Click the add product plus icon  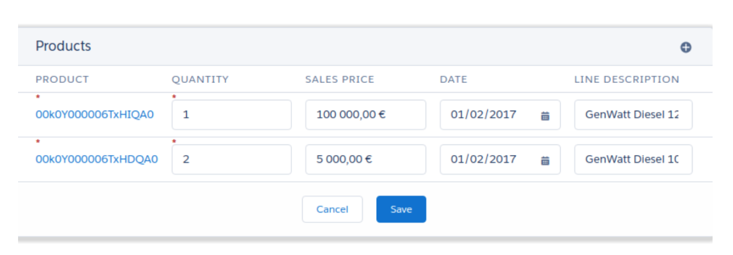tap(686, 47)
